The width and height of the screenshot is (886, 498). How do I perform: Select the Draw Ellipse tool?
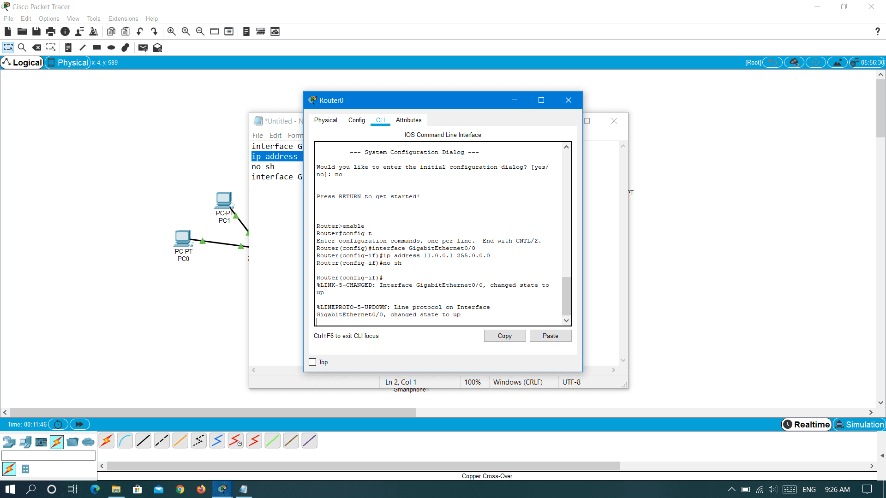(x=111, y=47)
